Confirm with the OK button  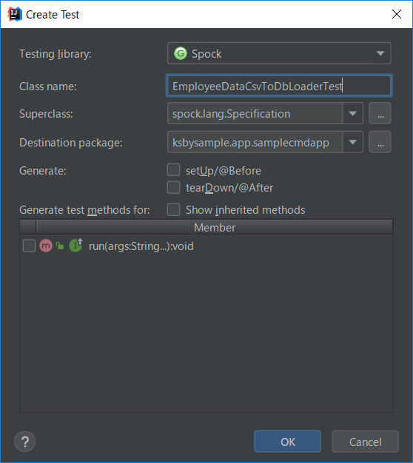pyautogui.click(x=287, y=442)
